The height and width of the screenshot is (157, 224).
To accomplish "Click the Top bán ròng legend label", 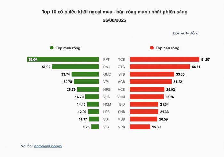I will 168,48.
